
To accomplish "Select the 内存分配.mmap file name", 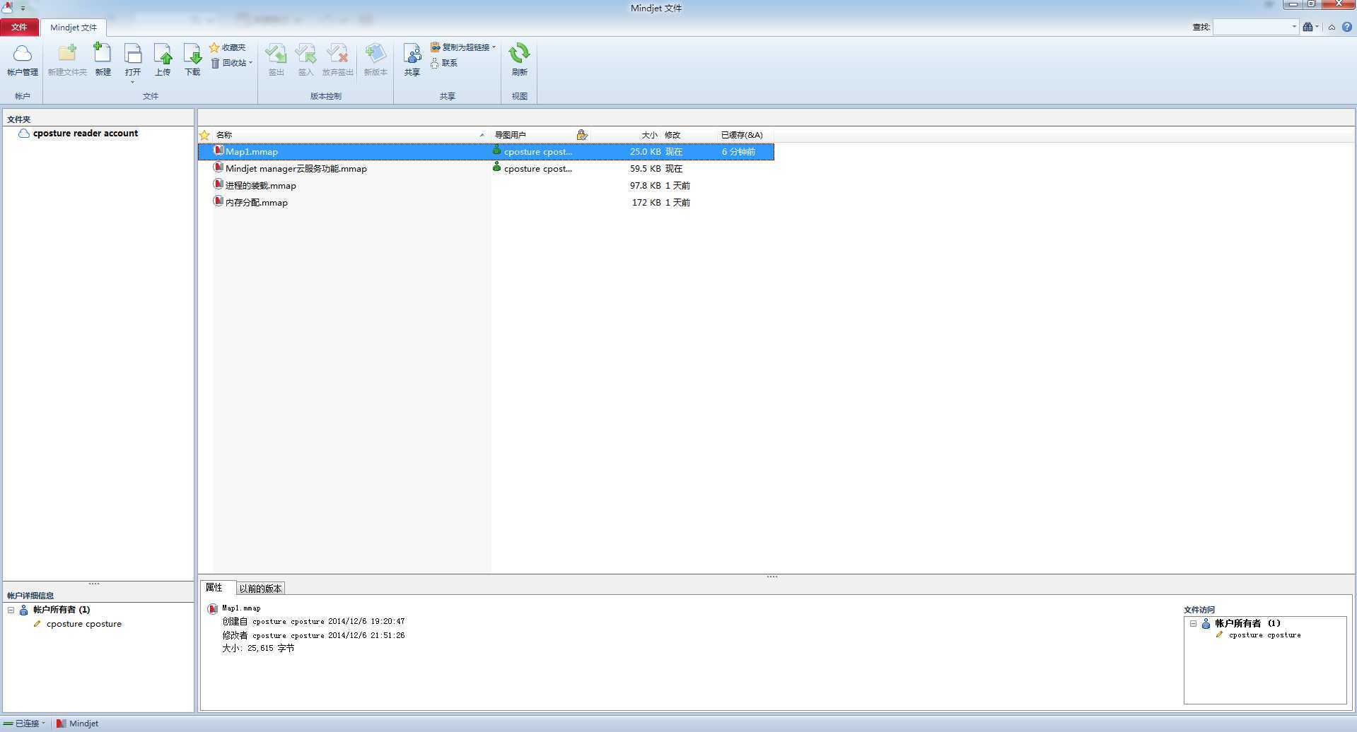I will pos(256,203).
